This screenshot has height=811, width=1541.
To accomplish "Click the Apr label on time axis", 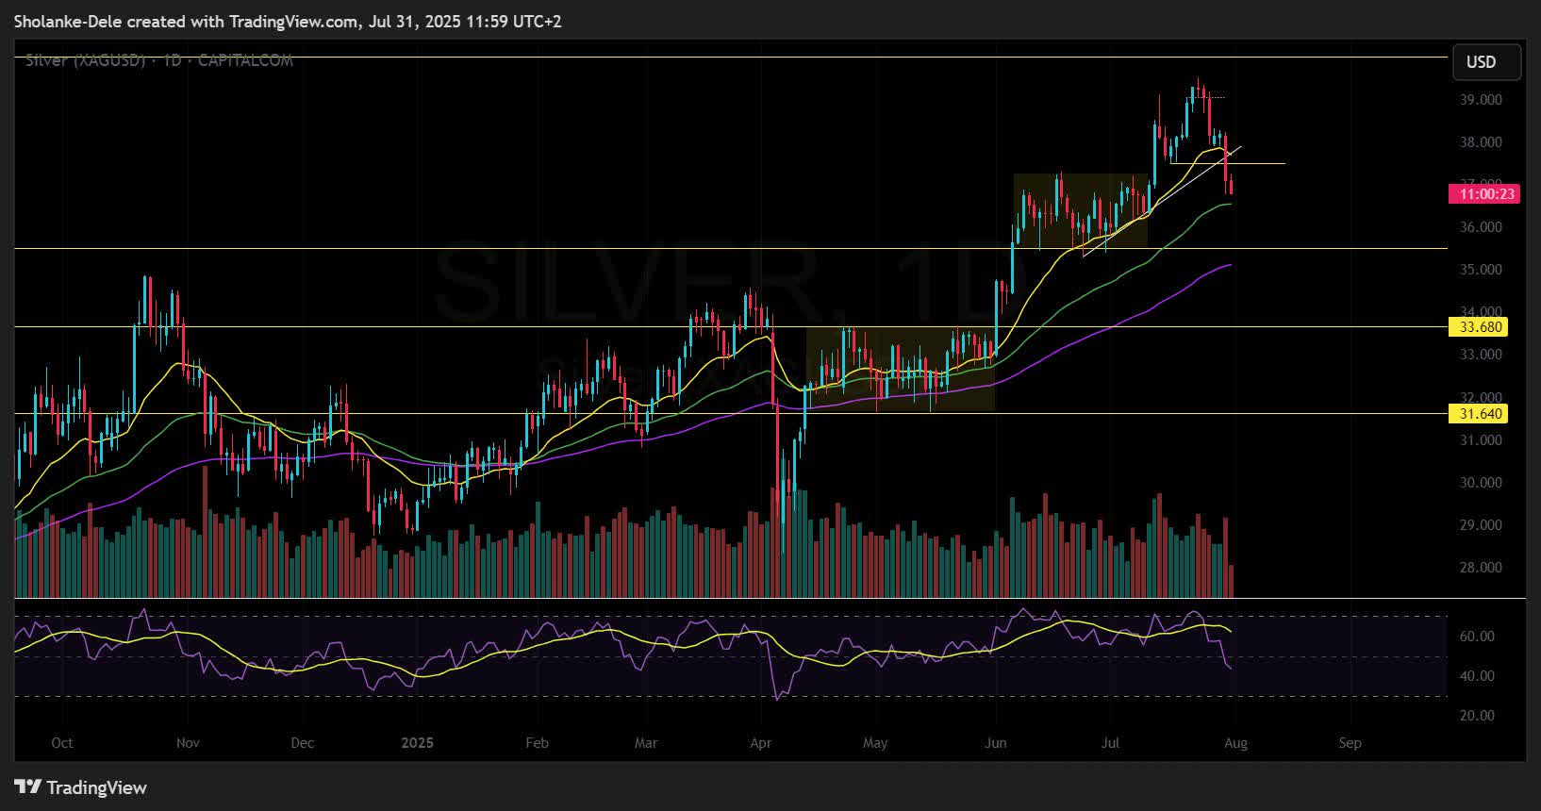I will click(760, 743).
